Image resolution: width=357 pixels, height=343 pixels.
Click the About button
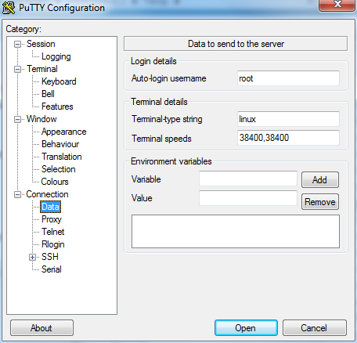(x=41, y=328)
